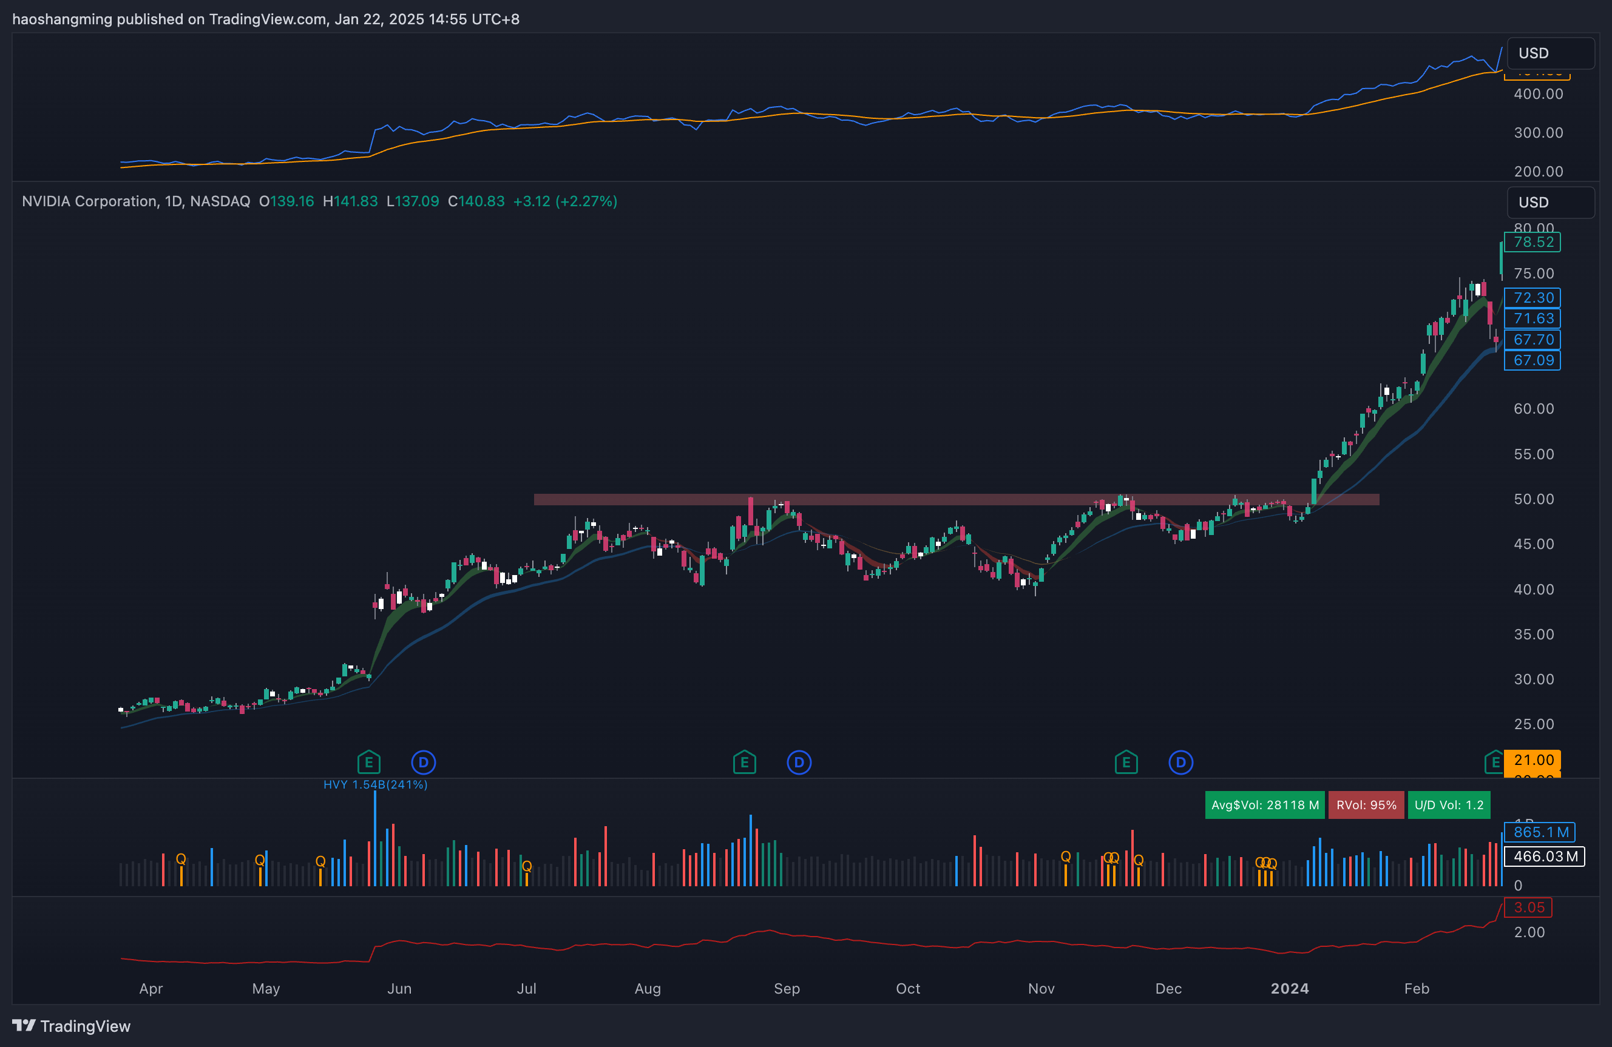1612x1047 pixels.
Task: Select the 78.52 last price label
Action: click(1532, 242)
